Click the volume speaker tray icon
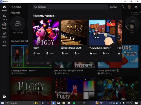The height and width of the screenshot is (105, 141). click(110, 103)
